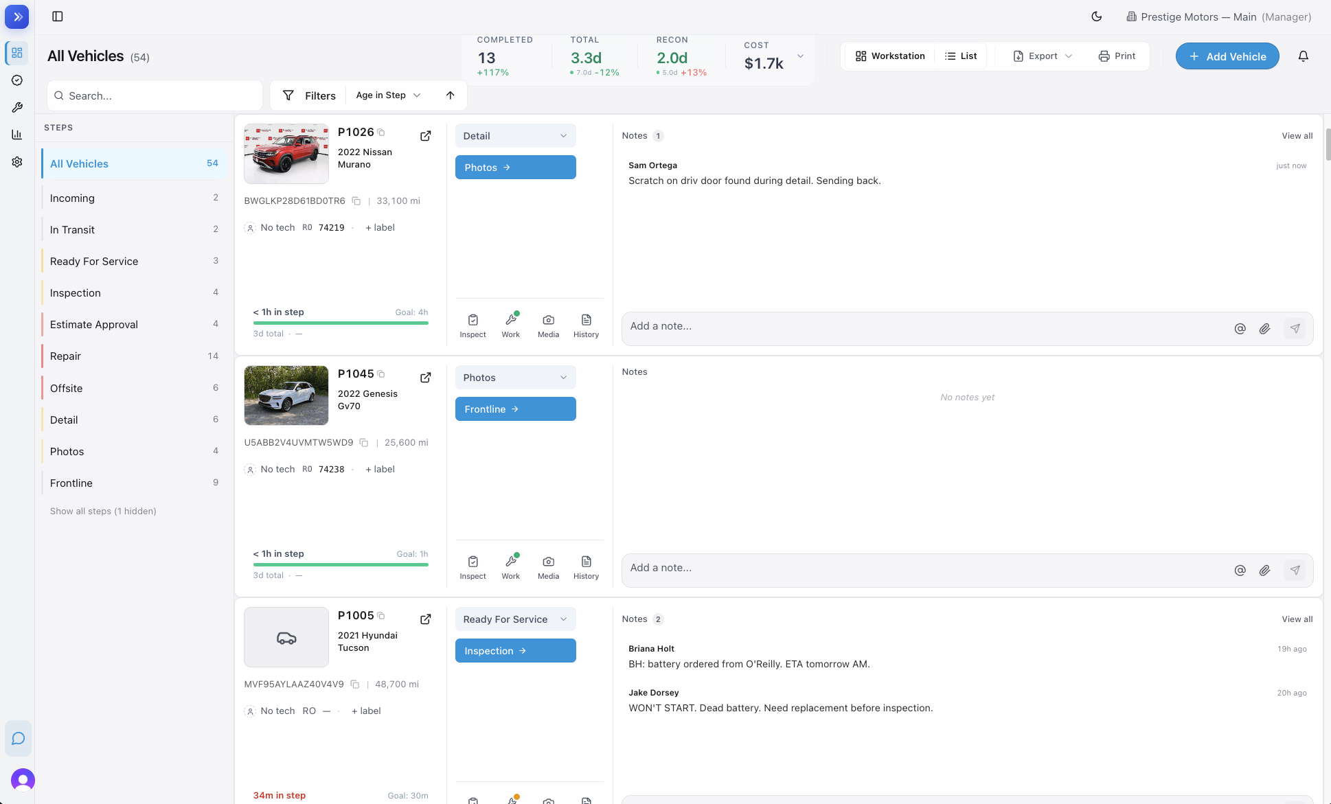This screenshot has height=804, width=1331.
Task: Add label to P1026
Action: [380, 228]
